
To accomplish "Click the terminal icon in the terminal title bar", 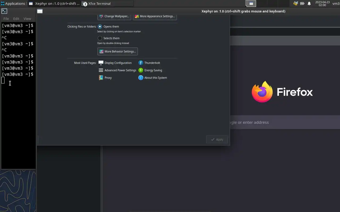I will (x=4, y=11).
